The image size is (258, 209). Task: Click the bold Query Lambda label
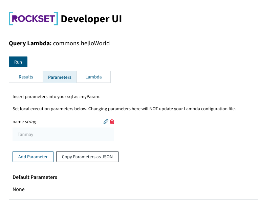pos(30,43)
